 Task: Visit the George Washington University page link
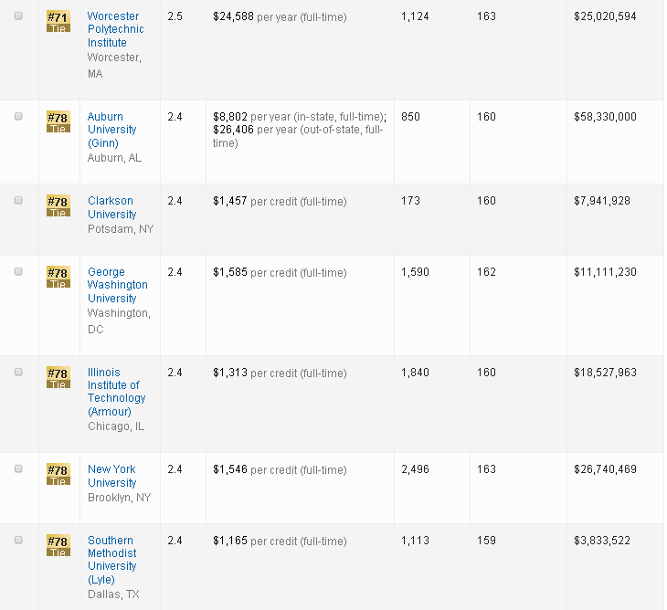point(117,285)
